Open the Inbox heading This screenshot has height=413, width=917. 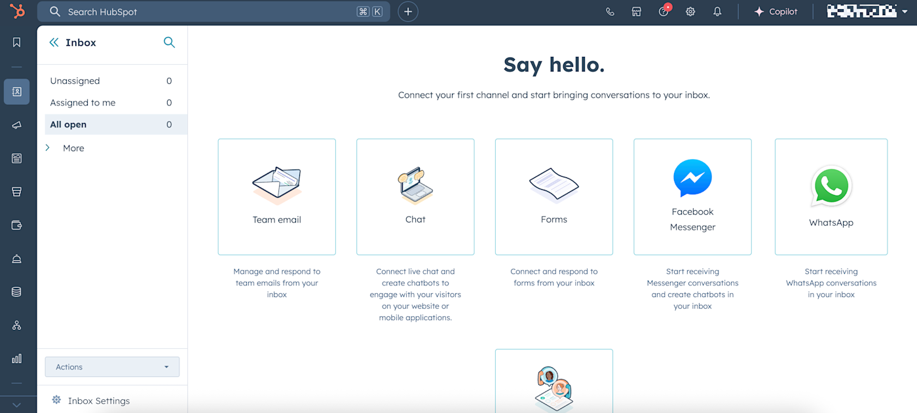(81, 43)
